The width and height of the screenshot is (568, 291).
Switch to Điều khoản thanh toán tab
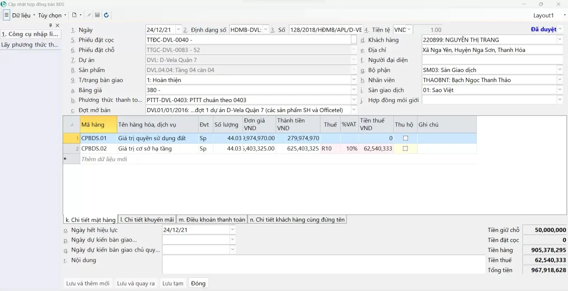click(x=212, y=219)
